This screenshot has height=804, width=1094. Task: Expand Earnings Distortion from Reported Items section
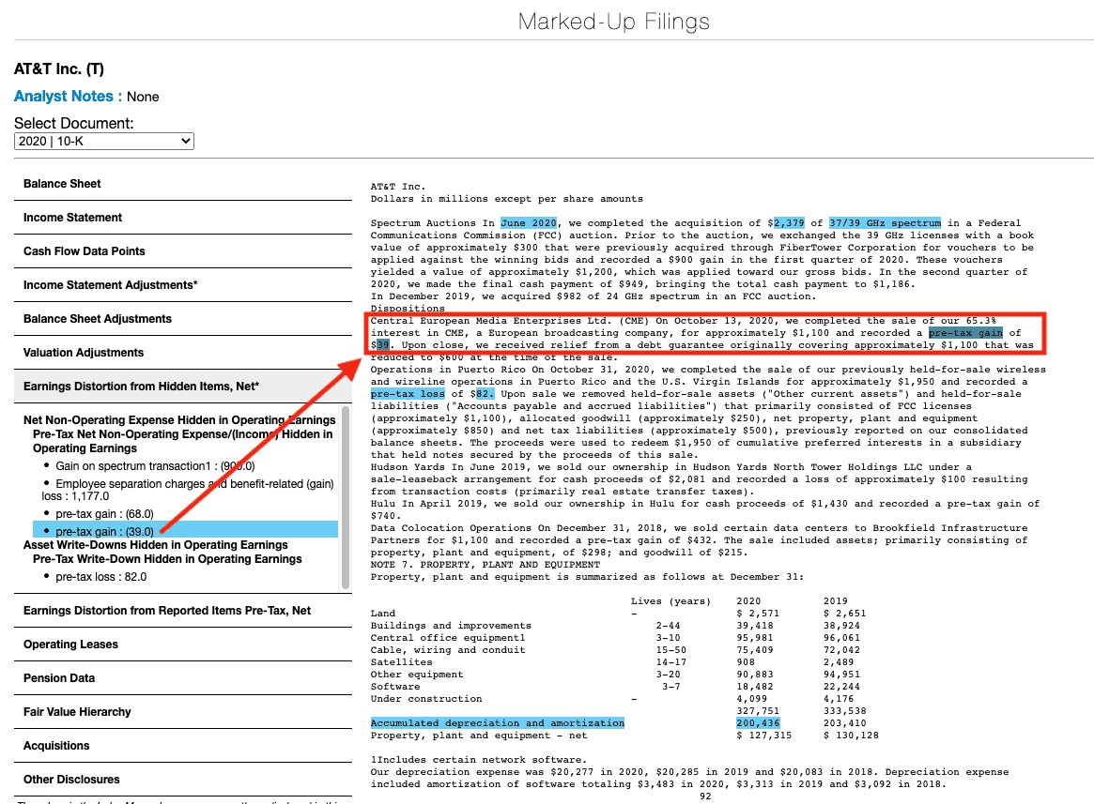click(x=183, y=611)
